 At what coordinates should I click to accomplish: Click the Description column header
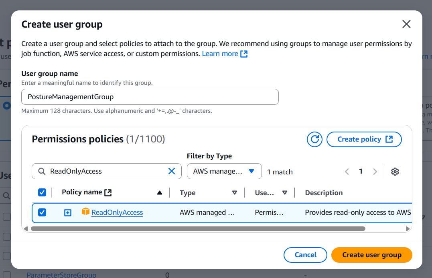point(324,193)
